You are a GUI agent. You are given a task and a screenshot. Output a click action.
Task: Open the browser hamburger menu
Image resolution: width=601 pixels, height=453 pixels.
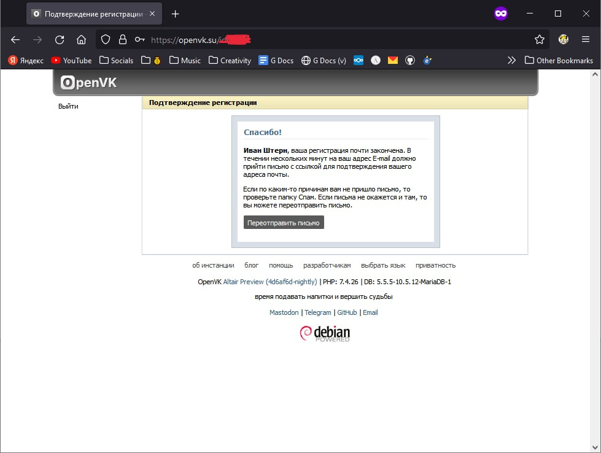(x=586, y=39)
